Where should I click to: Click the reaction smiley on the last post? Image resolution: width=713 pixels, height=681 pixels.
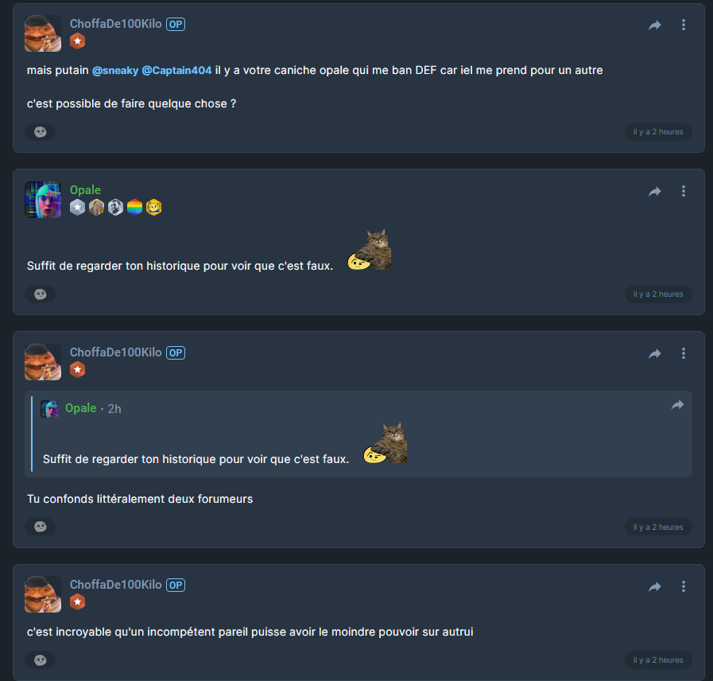click(41, 660)
